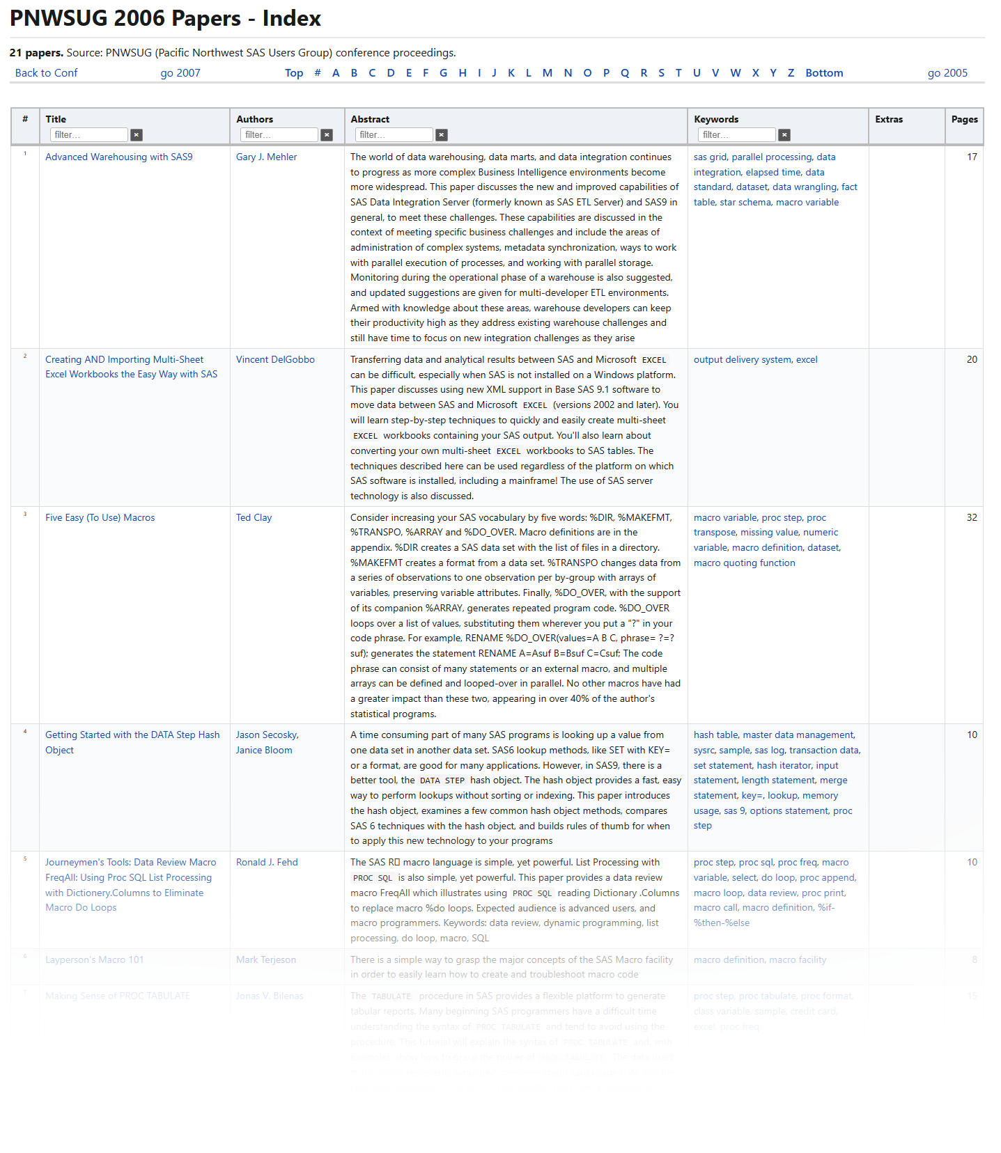Clear the Authors filter with its X button

pos(327,135)
